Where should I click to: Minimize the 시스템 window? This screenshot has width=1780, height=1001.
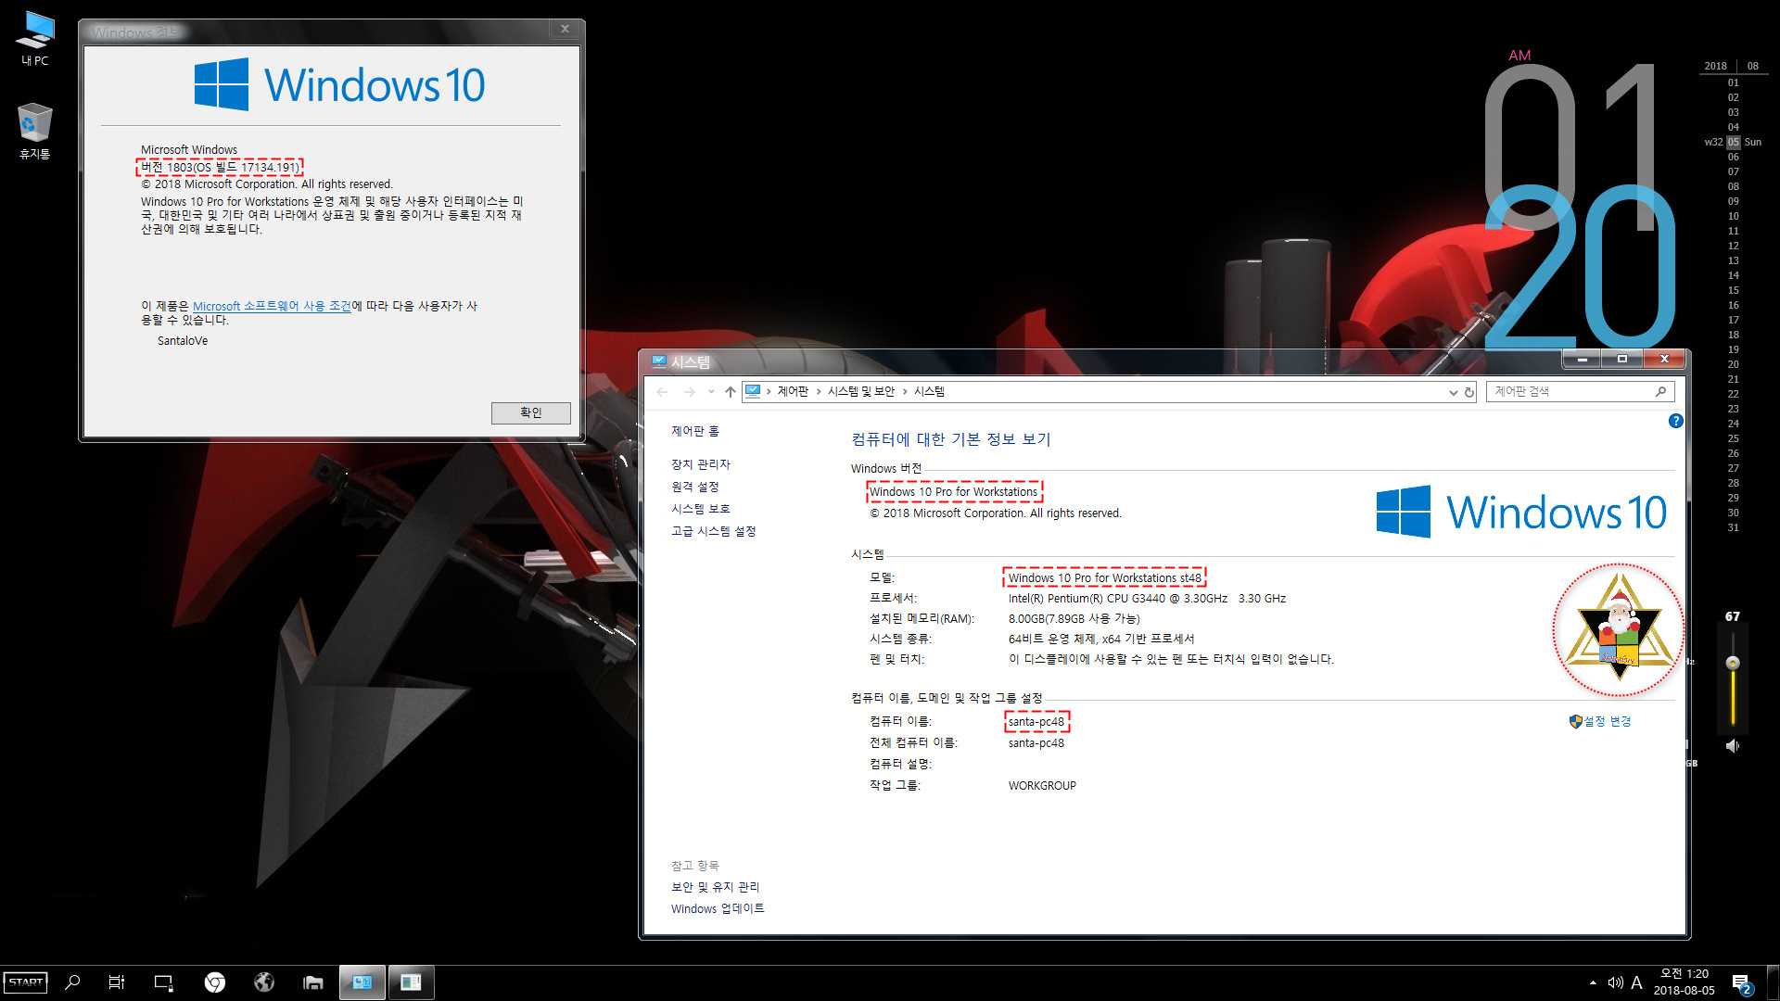(1583, 360)
